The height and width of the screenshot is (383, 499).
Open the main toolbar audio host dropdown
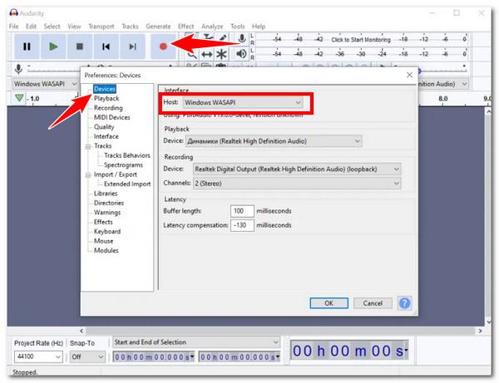tap(45, 84)
